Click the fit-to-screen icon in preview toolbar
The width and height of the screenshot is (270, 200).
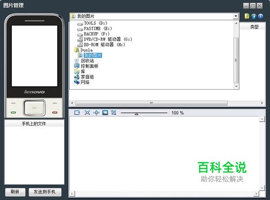coord(87,112)
